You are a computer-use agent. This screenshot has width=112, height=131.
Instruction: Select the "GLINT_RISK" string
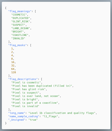(x=20, y=22)
